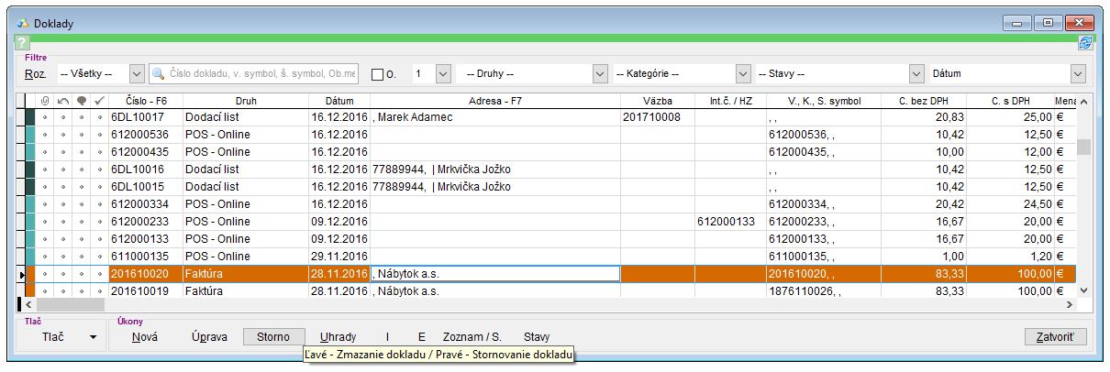Viewport: 1110px width, 372px height.
Task: Open the '-- Druhy --' dropdown
Action: pos(600,73)
